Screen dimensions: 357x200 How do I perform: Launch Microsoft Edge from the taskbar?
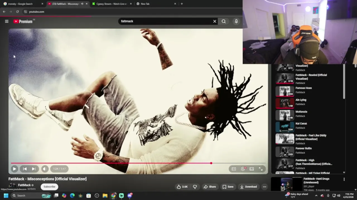72,196
